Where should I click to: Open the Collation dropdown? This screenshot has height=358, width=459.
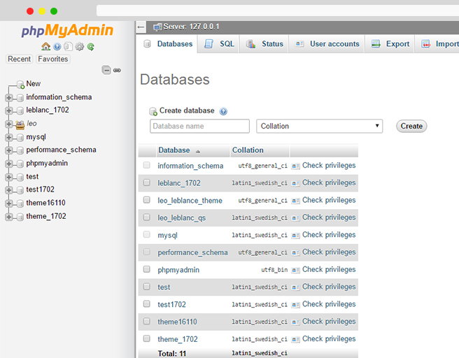click(x=319, y=126)
